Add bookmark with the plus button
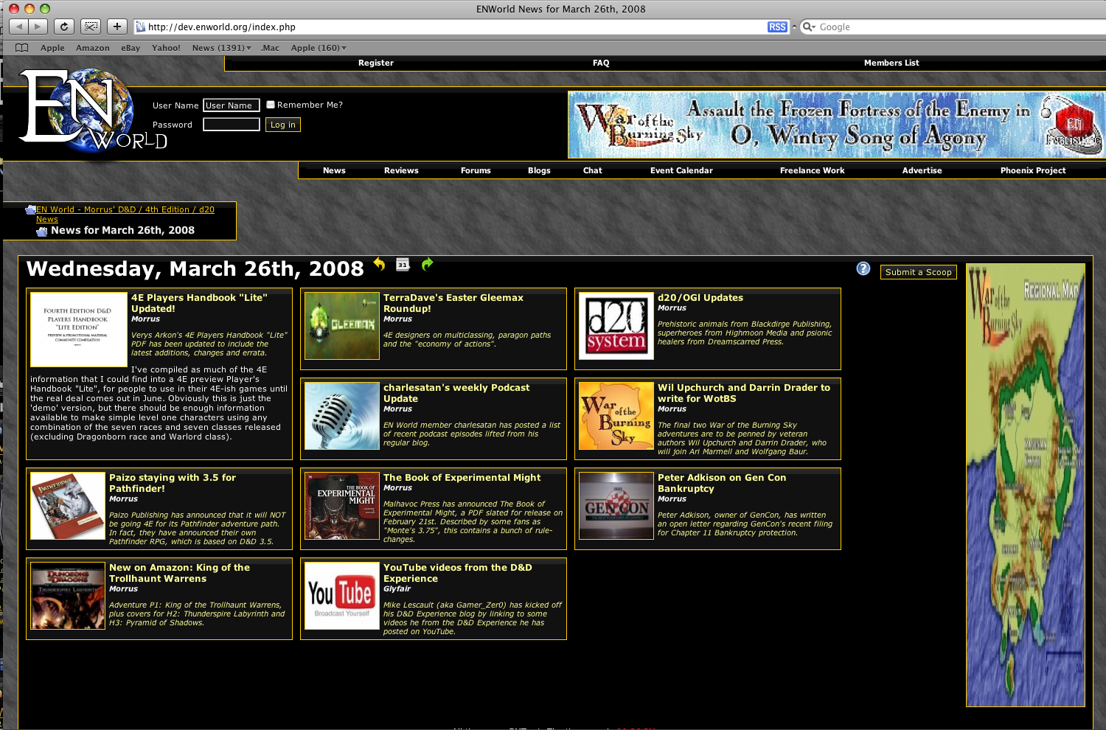Image resolution: width=1106 pixels, height=730 pixels. [117, 27]
